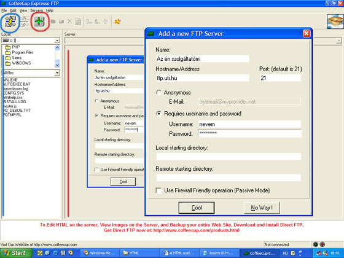Click the 'Not connected' status text

point(277,244)
